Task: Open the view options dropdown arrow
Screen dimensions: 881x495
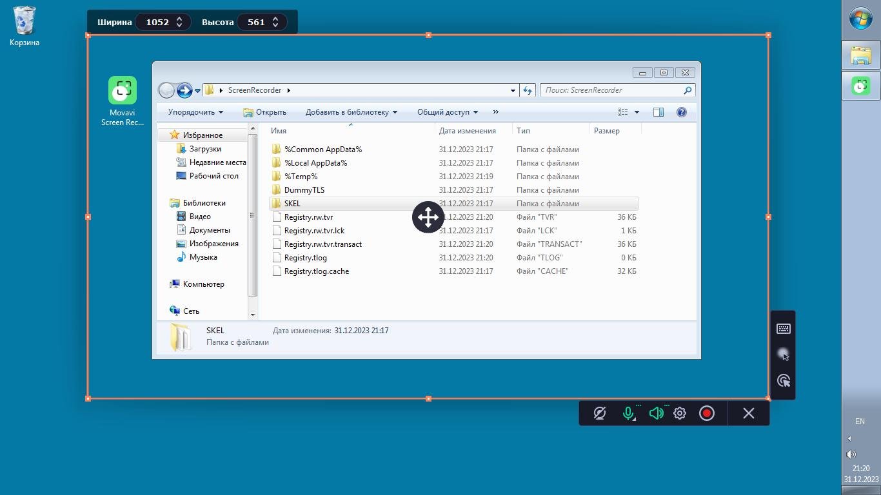Action: [637, 112]
